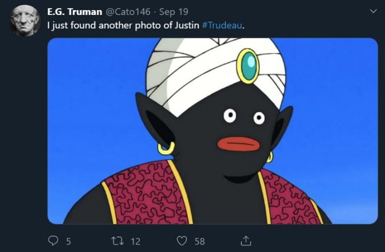Follow the #Trudeau hashtag link
Viewport: 385px width, 252px height.
[222, 25]
